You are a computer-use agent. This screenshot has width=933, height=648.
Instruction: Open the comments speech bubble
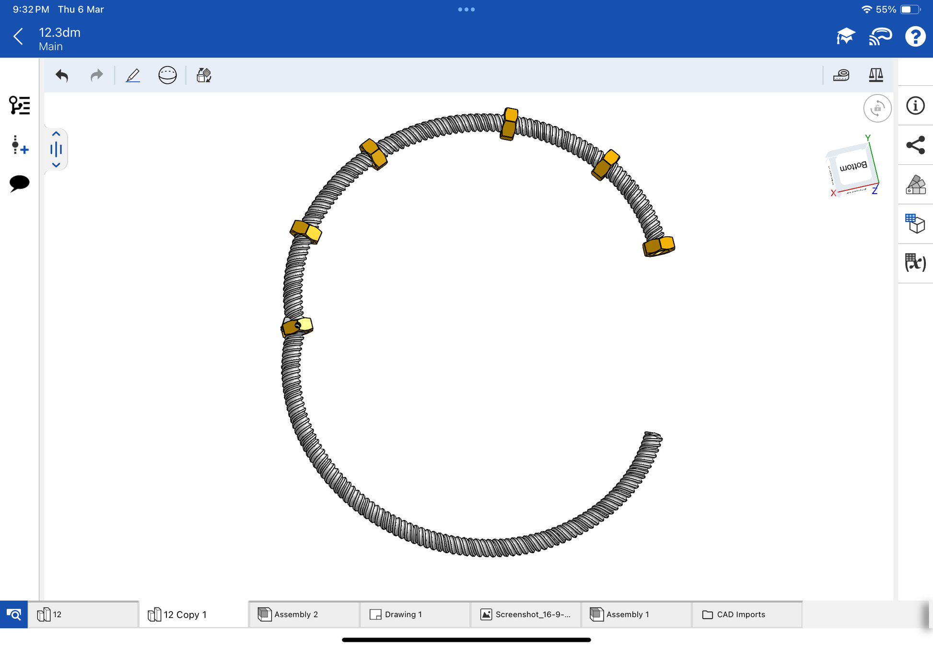pos(20,183)
